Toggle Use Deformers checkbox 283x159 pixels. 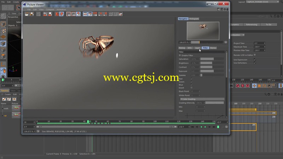[255, 63]
